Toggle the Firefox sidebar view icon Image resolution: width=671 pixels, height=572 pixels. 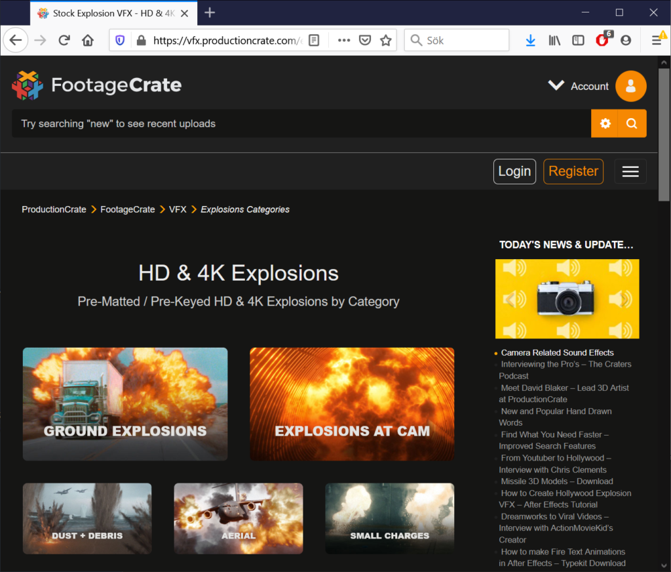[578, 41]
